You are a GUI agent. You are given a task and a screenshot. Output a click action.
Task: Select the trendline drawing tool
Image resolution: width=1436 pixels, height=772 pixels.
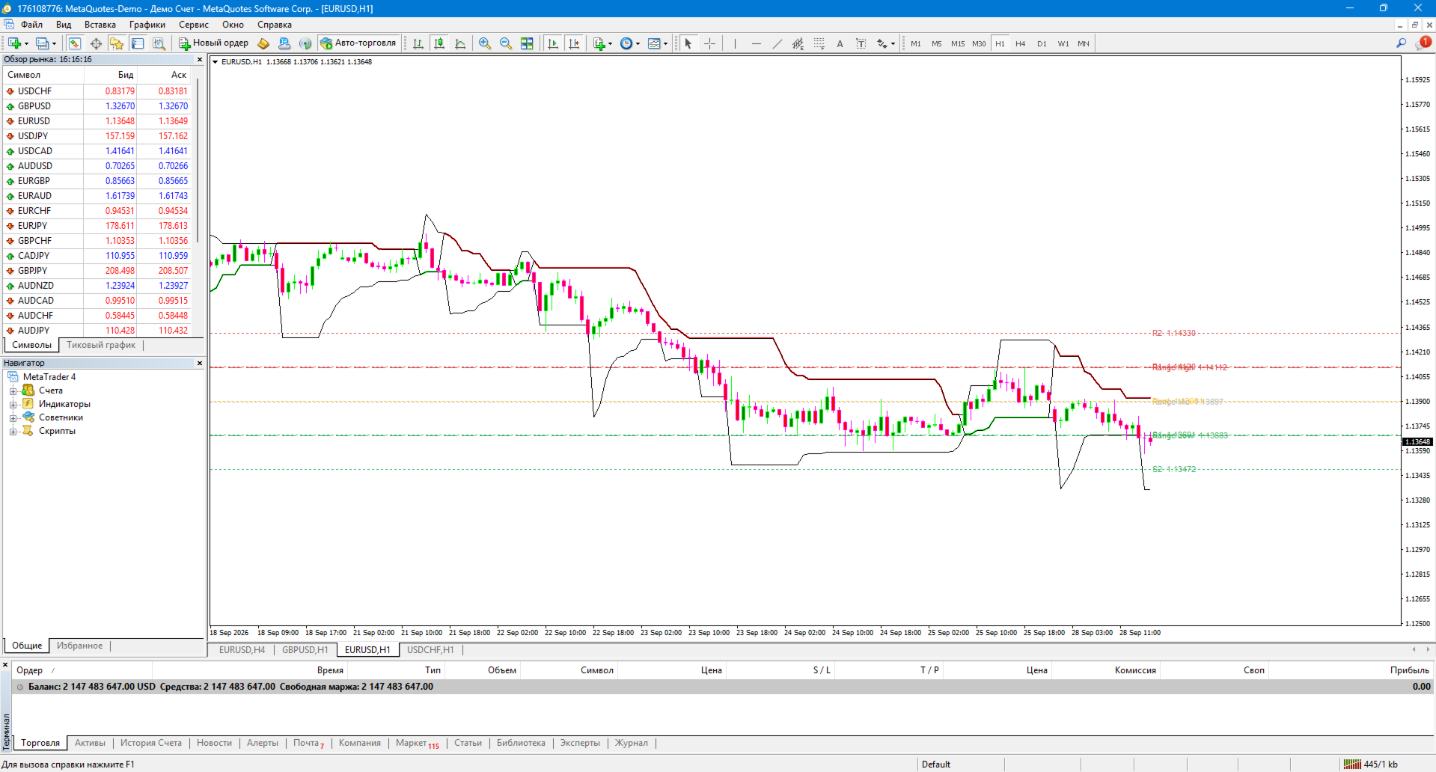click(x=777, y=43)
